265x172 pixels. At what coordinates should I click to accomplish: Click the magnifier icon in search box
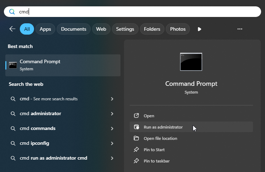coord(12,12)
